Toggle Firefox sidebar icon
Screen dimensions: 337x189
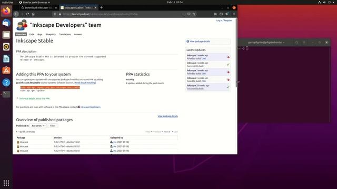[221, 14]
